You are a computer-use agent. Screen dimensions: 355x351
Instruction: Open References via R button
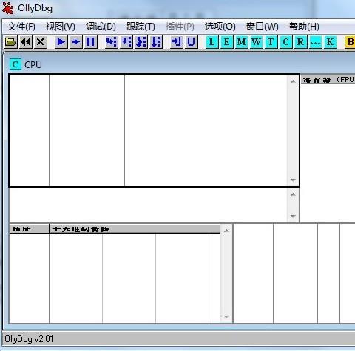point(300,42)
